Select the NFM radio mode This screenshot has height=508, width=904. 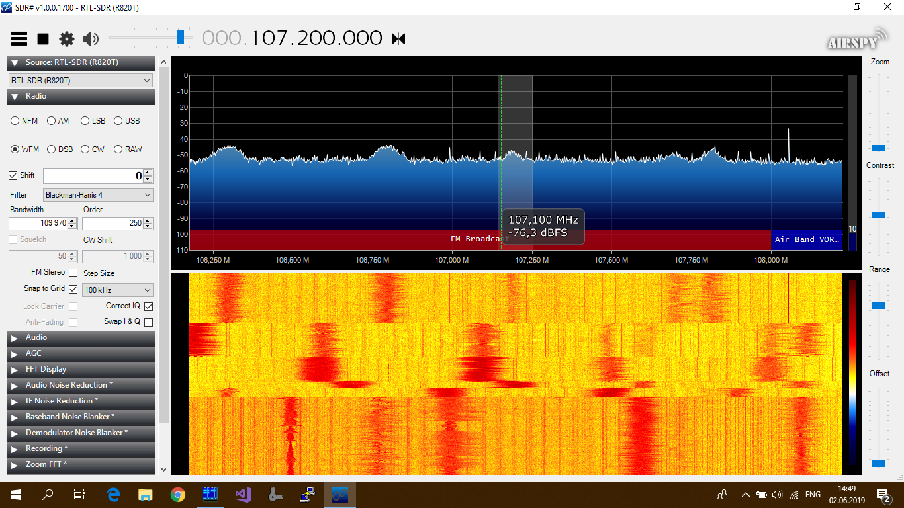24,121
